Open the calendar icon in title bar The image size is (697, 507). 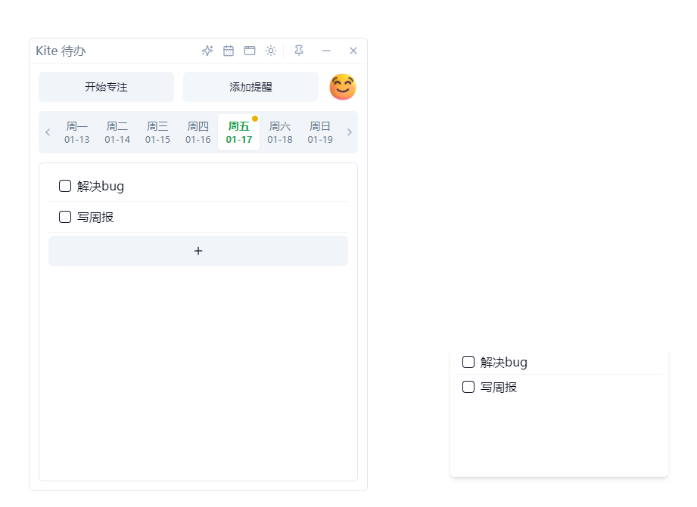[x=229, y=51]
